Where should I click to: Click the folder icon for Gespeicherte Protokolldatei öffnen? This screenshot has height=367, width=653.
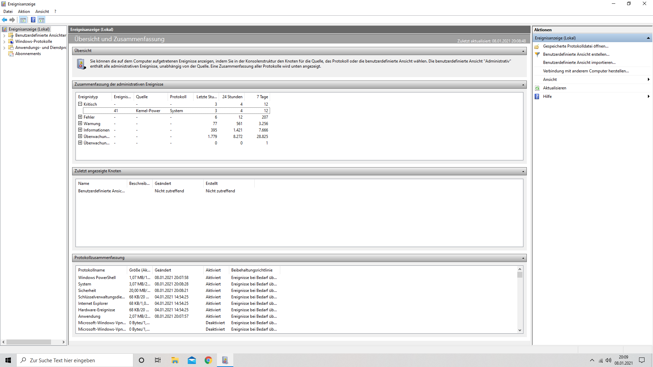pos(537,46)
